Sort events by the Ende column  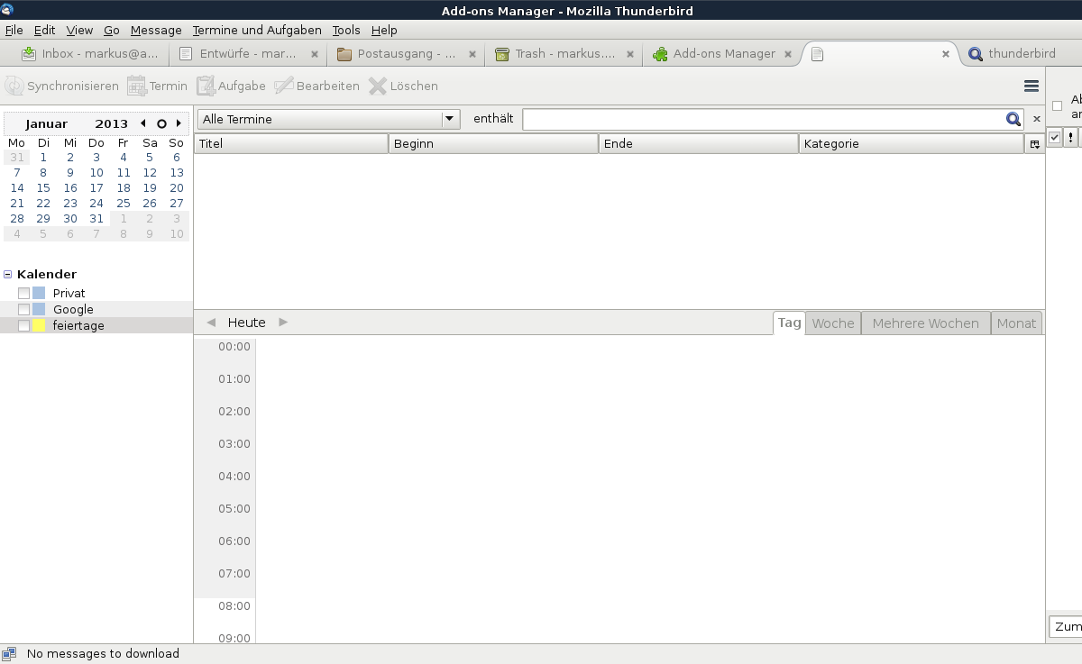coord(699,144)
